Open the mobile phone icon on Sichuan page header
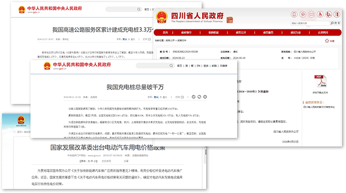 [294, 14]
